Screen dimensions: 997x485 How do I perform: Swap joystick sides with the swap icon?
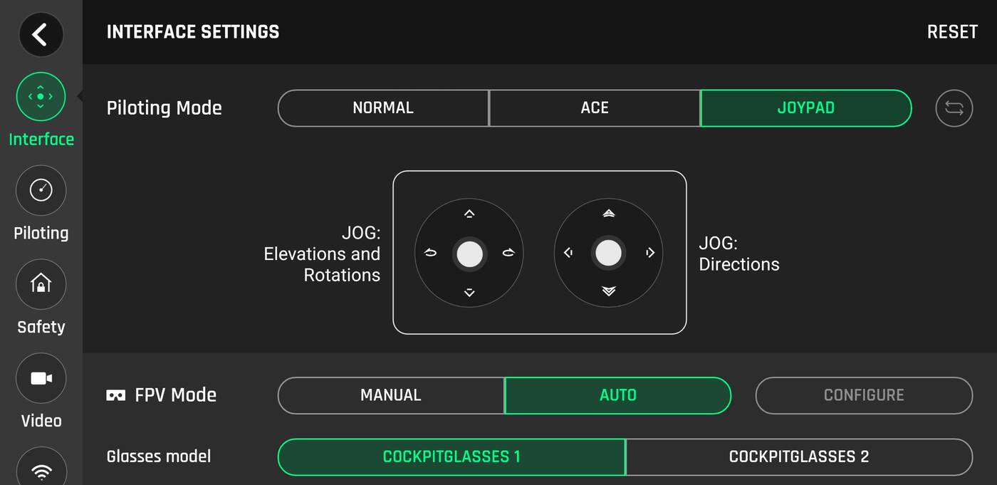(x=954, y=108)
